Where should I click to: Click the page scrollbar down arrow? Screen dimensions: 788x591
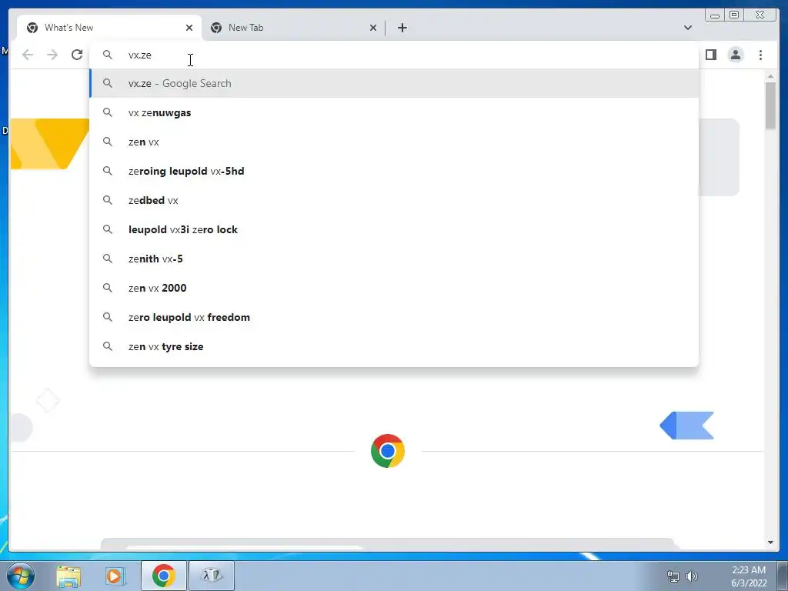(770, 543)
